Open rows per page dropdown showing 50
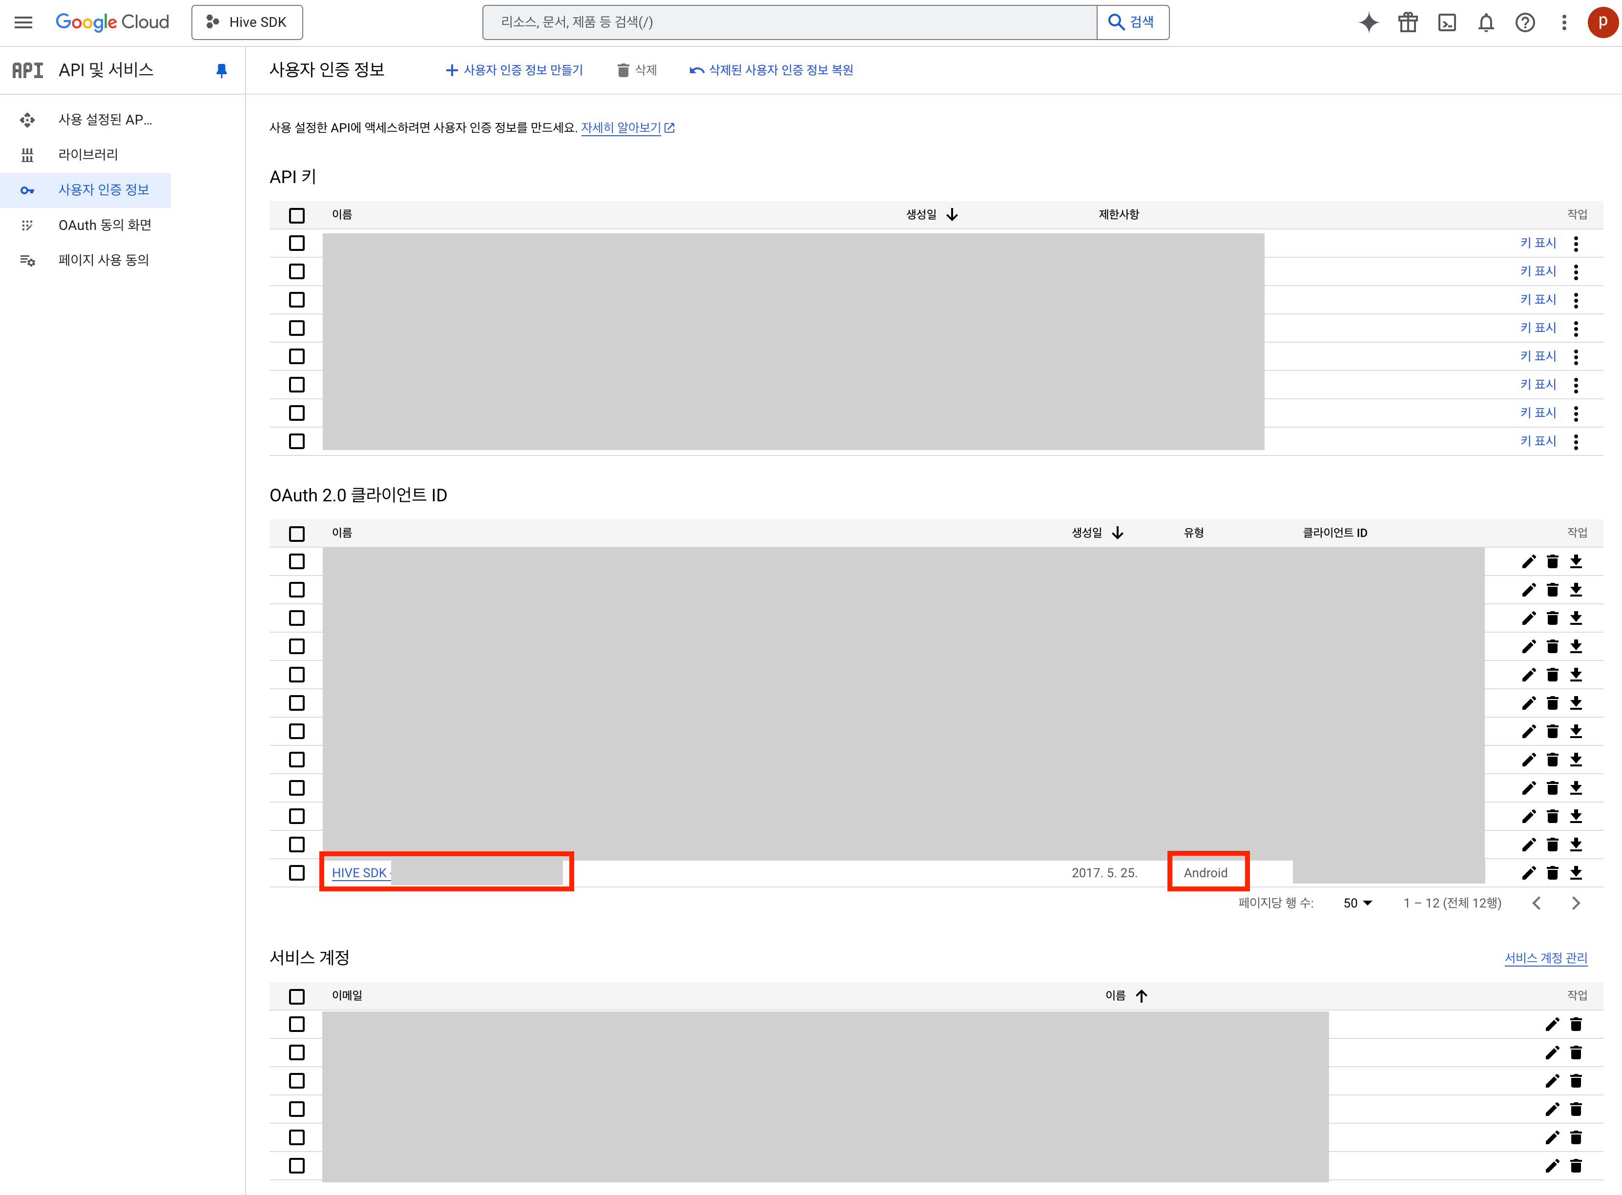This screenshot has height=1195, width=1622. tap(1357, 903)
